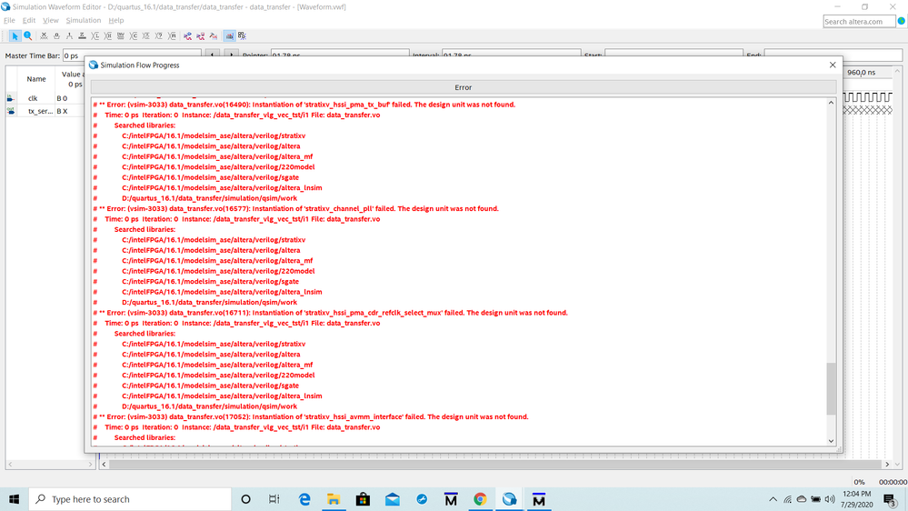
Task: Click the taskbar search box
Action: 130,499
